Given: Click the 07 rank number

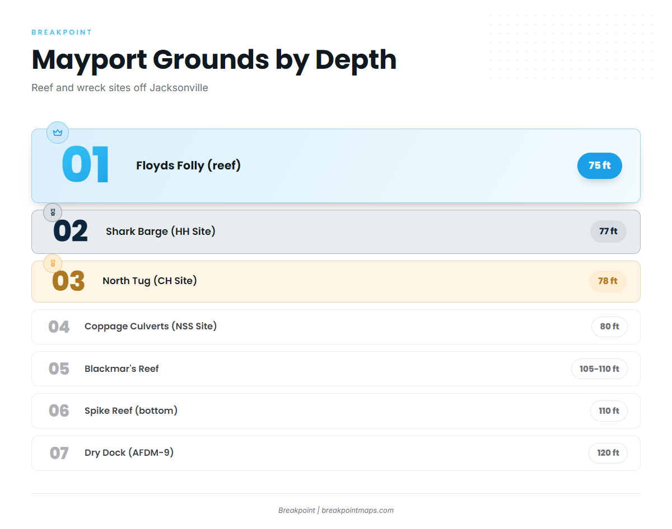Looking at the screenshot, I should click(x=59, y=453).
